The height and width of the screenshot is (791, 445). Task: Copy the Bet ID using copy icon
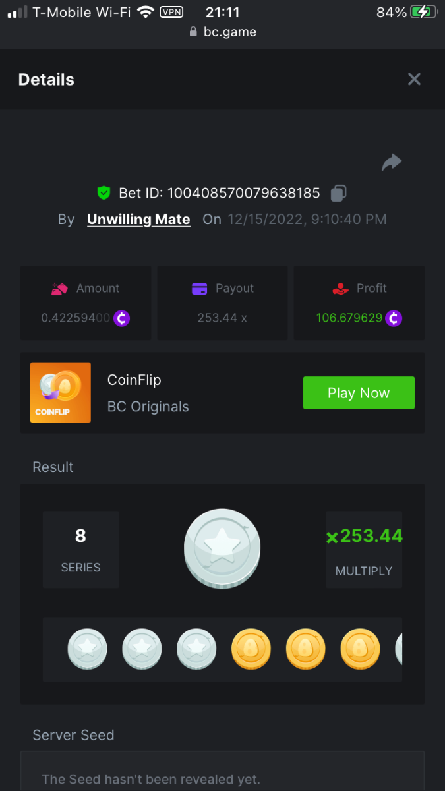pyautogui.click(x=338, y=193)
